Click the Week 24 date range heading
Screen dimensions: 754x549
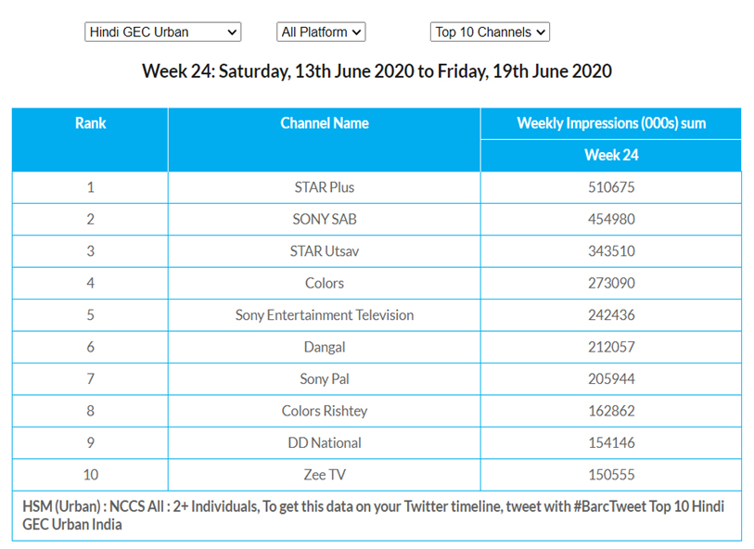click(377, 71)
